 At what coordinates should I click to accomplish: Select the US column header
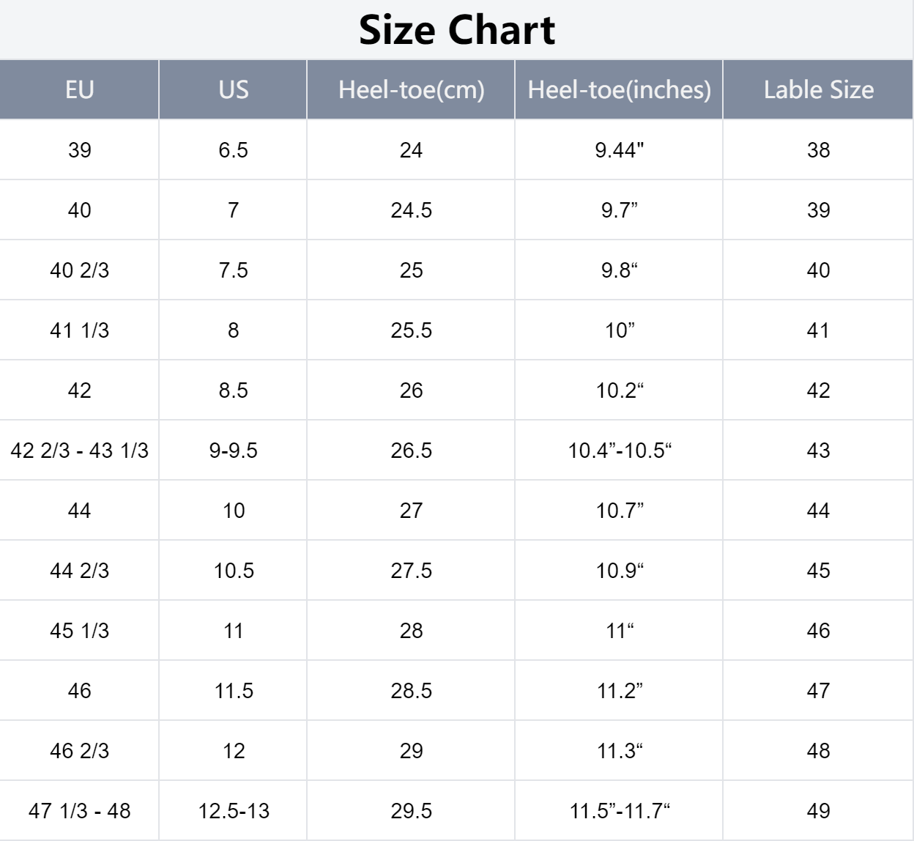[x=233, y=89]
